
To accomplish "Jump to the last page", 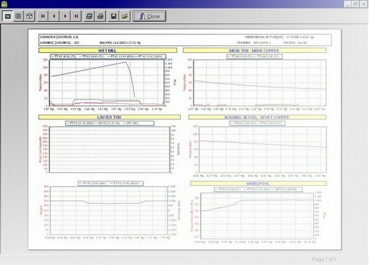I will pos(76,15).
